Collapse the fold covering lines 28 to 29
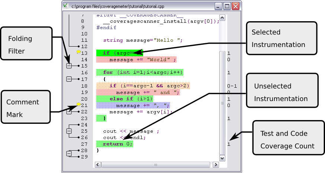This screenshot has height=173, width=325. (x=69, y=154)
